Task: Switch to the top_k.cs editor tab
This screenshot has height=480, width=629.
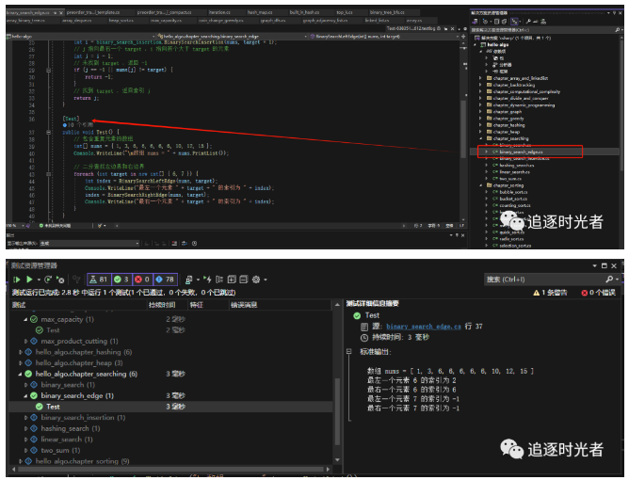Action: (345, 12)
